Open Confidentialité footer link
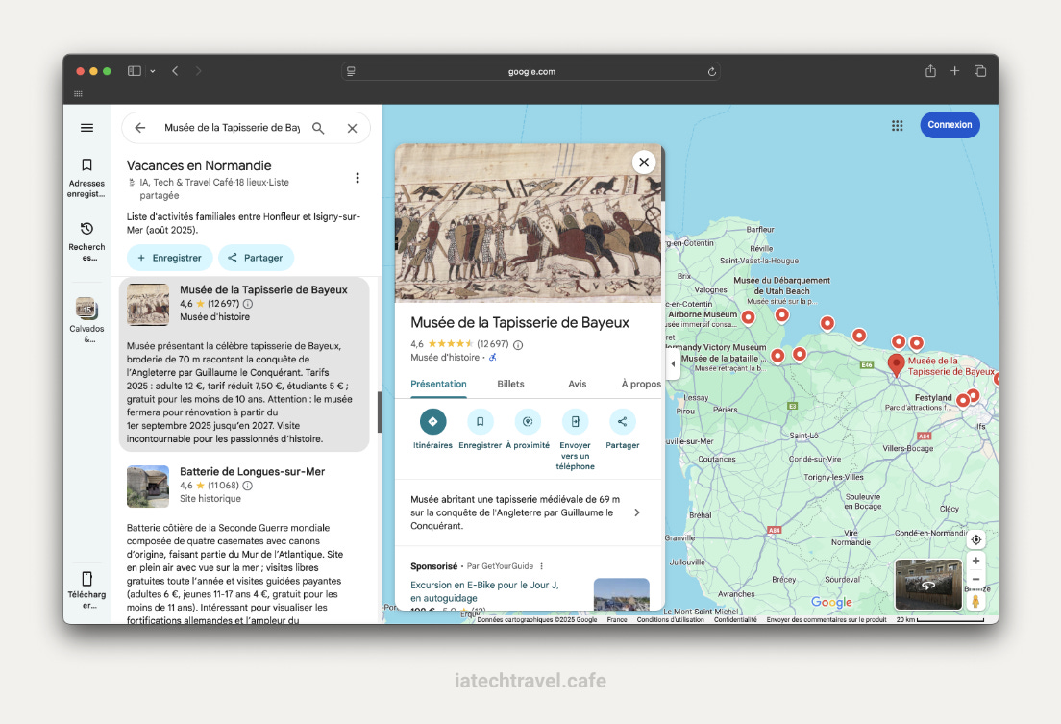1061x724 pixels. coord(735,620)
